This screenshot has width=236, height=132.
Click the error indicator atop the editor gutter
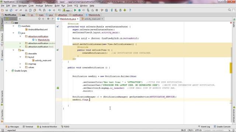[231, 23]
